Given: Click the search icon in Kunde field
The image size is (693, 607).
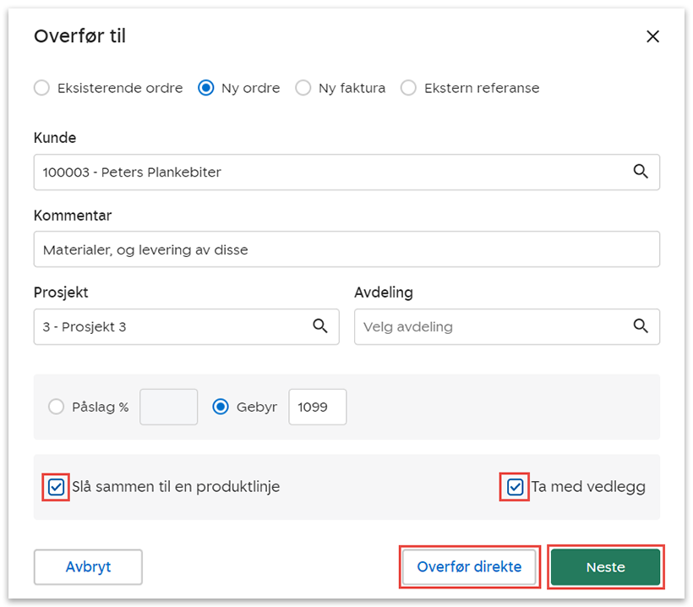Looking at the screenshot, I should coord(641,172).
